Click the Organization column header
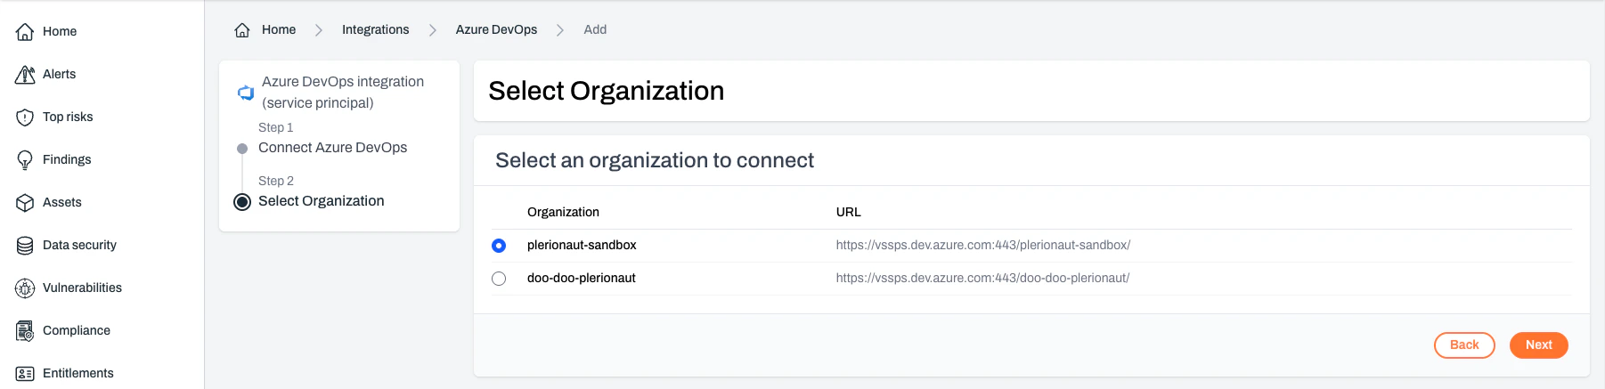Viewport: 1605px width, 389px height. tap(563, 212)
